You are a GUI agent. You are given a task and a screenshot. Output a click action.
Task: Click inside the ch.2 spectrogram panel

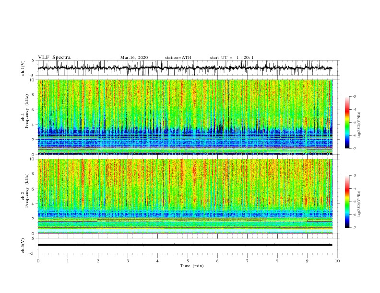[x=185, y=196]
